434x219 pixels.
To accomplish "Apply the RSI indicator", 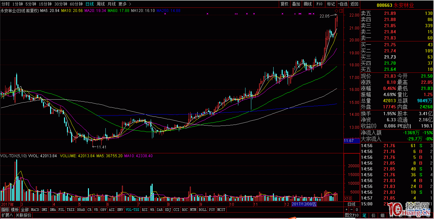I will click(x=145, y=210).
